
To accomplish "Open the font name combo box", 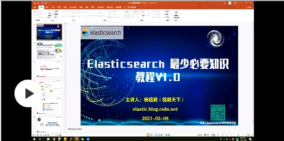I will pyautogui.click(x=67, y=12).
